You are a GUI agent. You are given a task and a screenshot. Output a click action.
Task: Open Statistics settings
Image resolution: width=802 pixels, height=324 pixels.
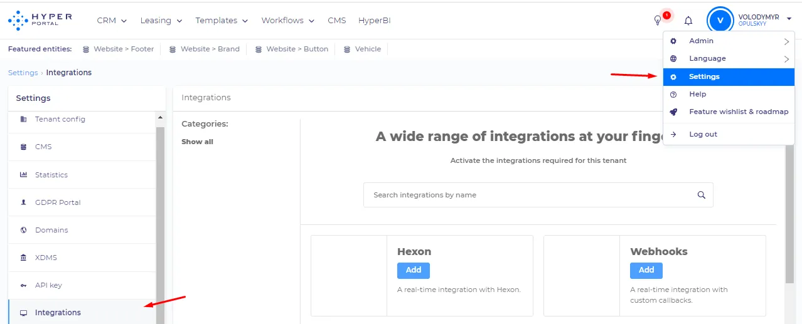82,175
